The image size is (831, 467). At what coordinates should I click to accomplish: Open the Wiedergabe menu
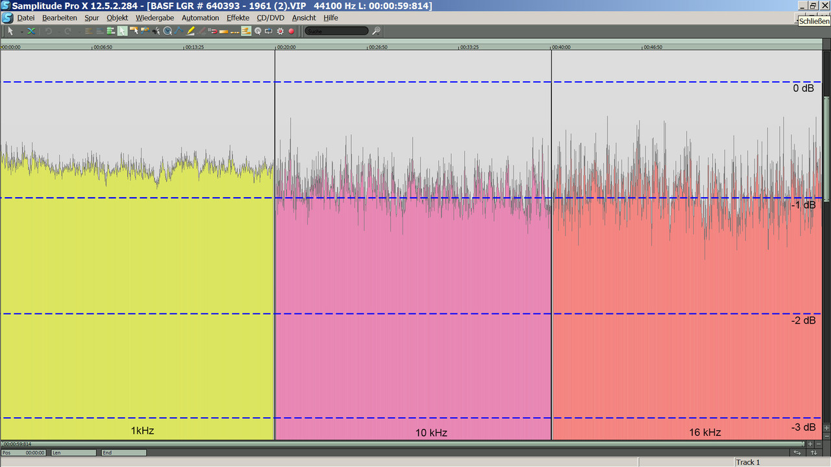(155, 18)
